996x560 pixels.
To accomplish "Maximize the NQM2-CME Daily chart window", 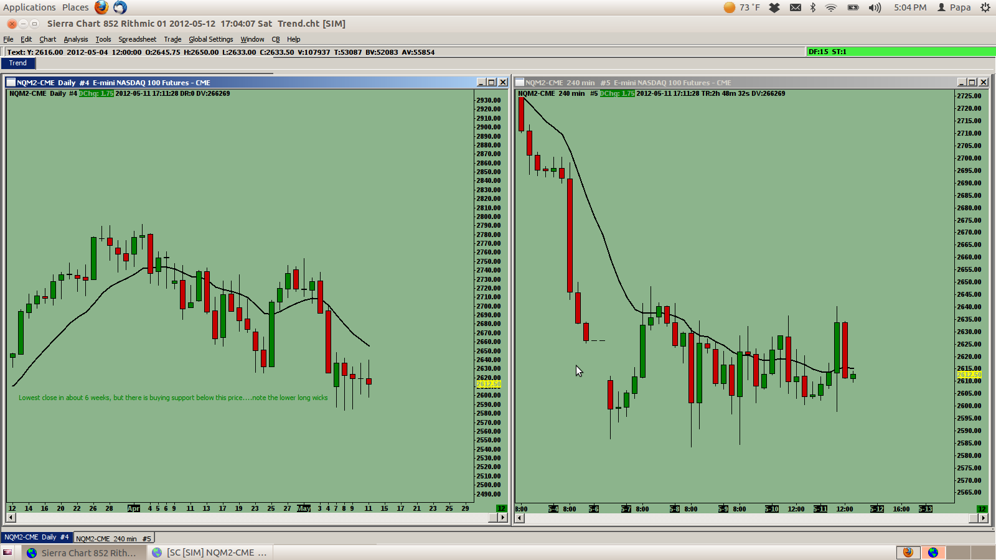I will (492, 82).
